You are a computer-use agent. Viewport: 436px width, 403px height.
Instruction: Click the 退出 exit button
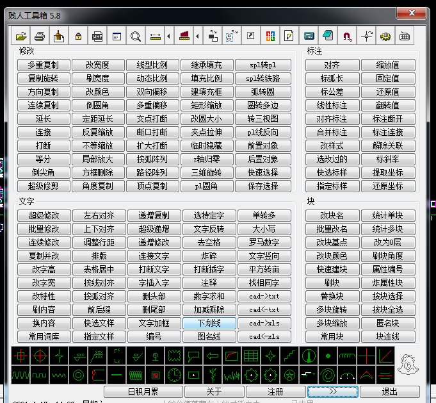(x=389, y=391)
